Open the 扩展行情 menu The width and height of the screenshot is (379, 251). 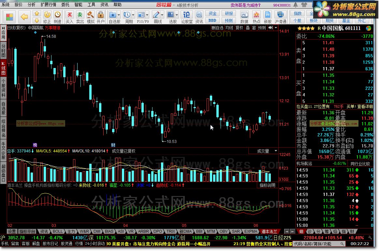48,5
